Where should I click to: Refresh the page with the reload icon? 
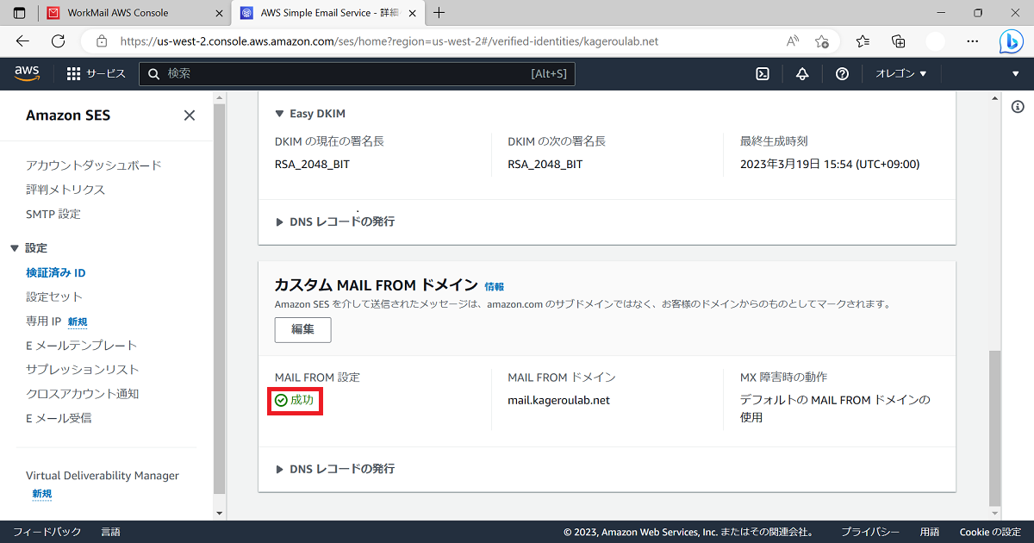click(x=58, y=41)
